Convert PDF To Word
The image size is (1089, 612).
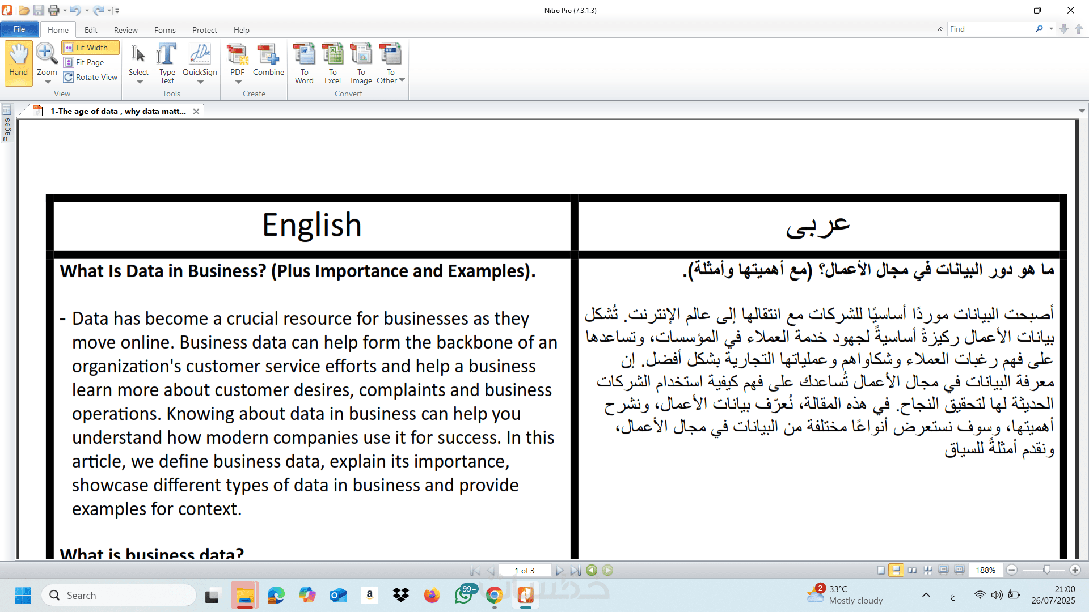point(304,62)
